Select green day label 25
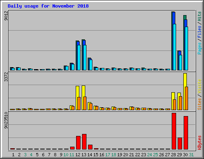 point(155,155)
